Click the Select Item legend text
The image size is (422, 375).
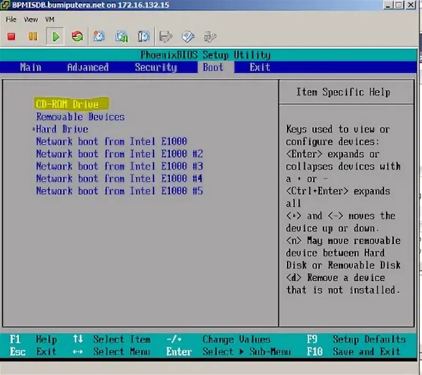pyautogui.click(x=122, y=340)
